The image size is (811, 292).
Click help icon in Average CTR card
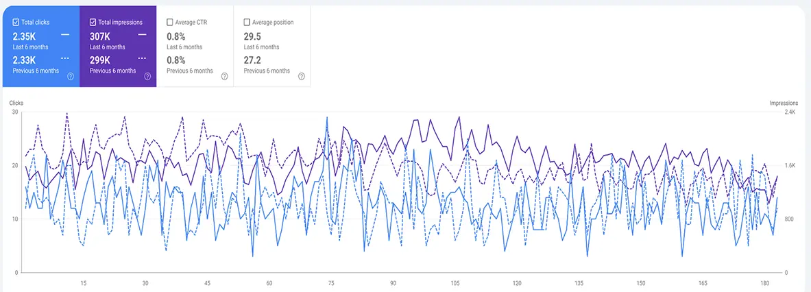tap(224, 77)
